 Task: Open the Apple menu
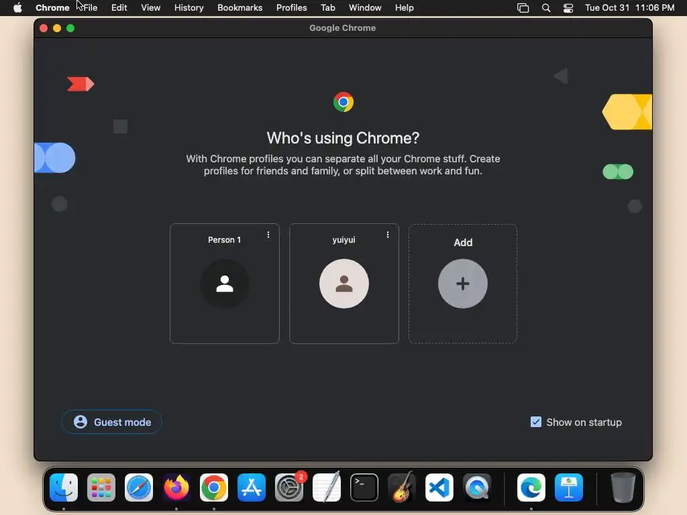tap(17, 8)
